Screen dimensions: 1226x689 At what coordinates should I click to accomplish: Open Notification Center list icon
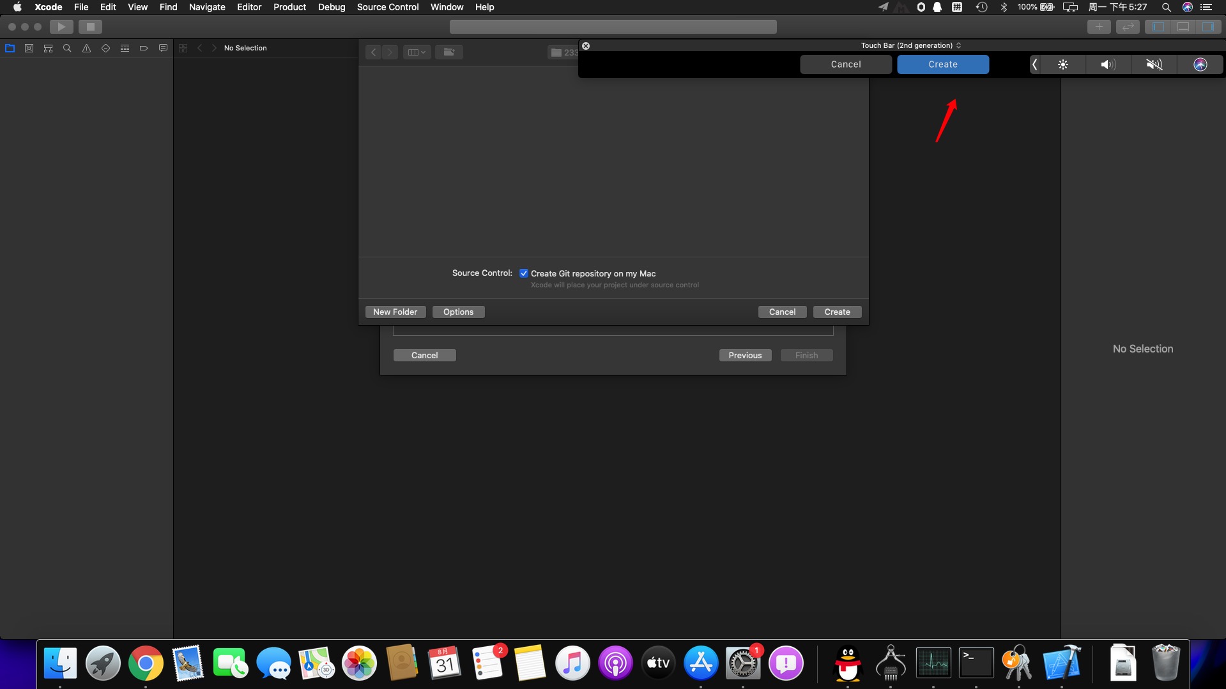point(1206,7)
